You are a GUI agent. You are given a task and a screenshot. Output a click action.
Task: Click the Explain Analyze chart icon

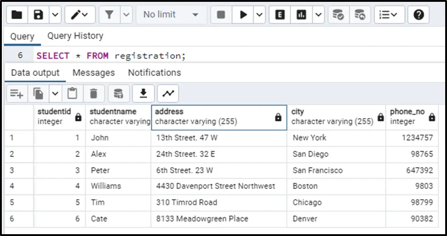tap(301, 15)
